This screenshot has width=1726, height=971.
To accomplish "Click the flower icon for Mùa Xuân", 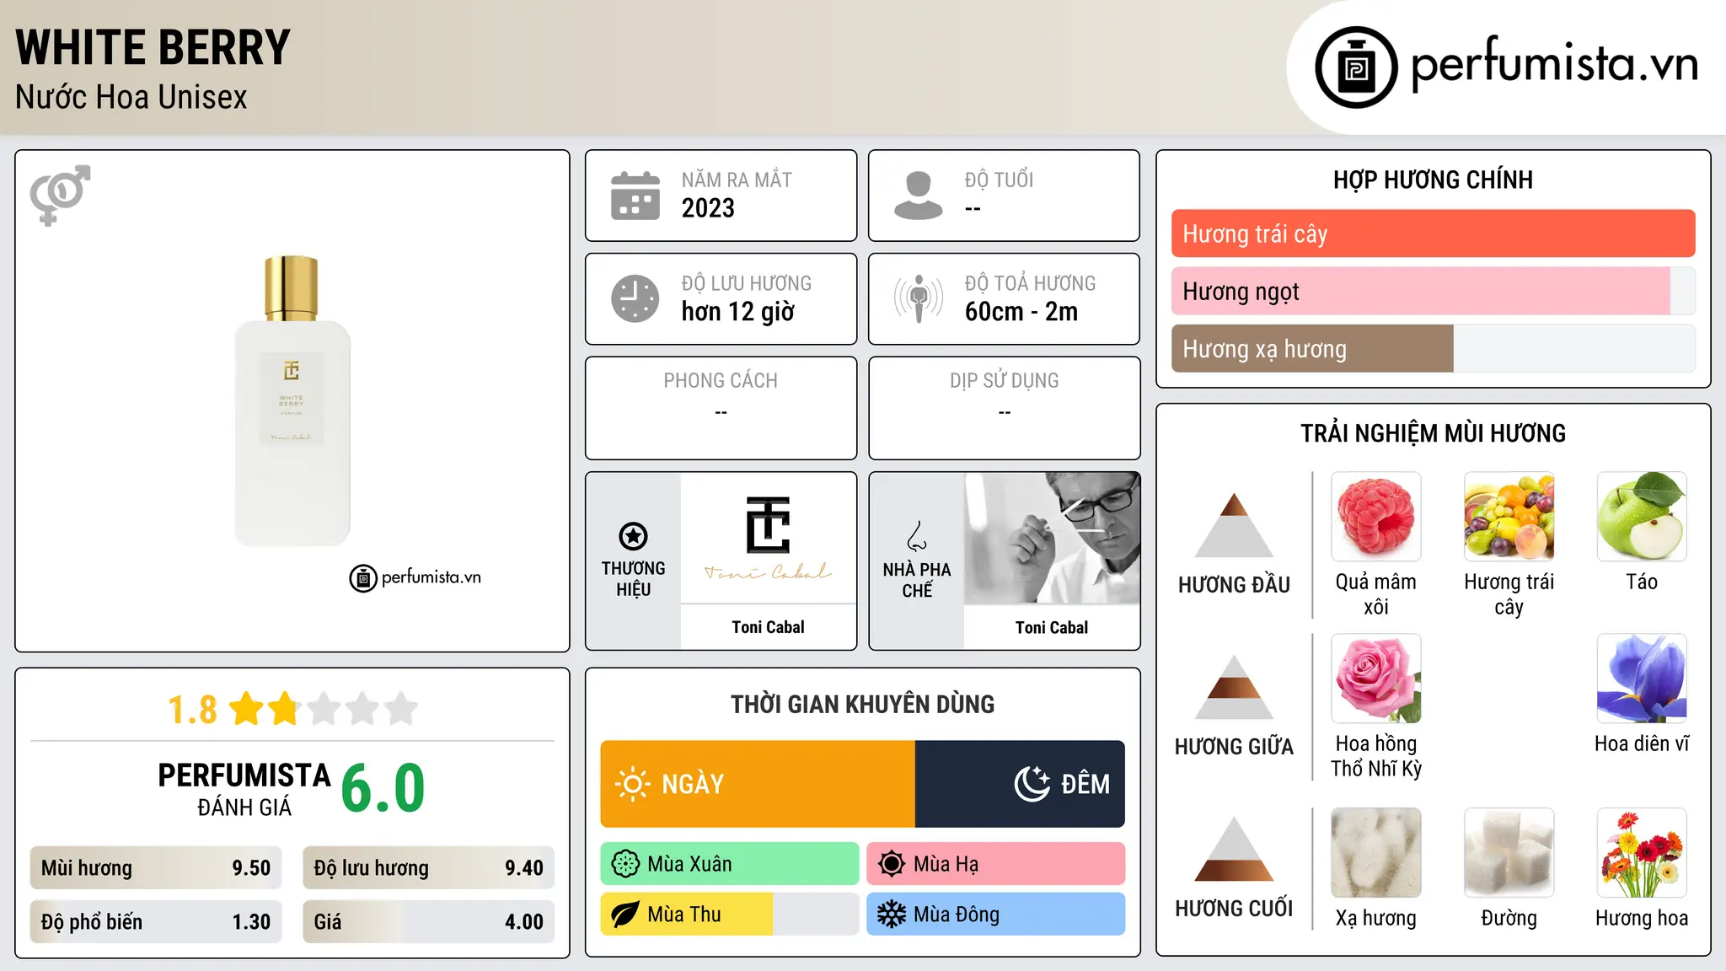I will pyautogui.click(x=625, y=864).
